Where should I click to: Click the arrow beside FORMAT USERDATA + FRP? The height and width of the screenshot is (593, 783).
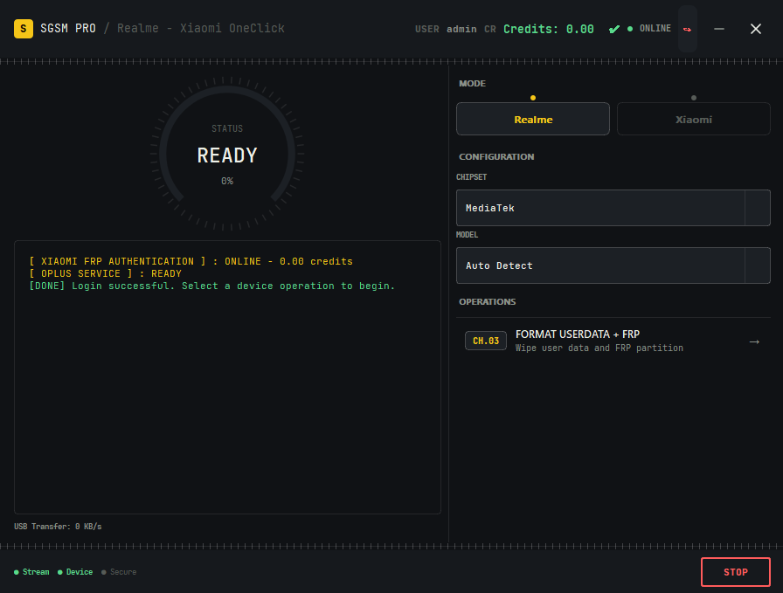(x=754, y=341)
